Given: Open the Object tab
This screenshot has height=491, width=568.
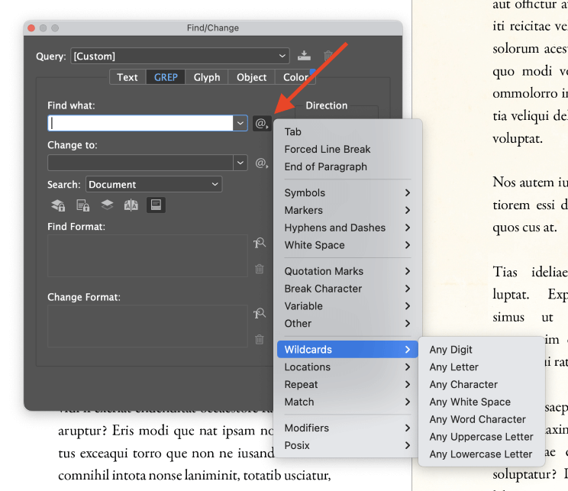Looking at the screenshot, I should click(251, 77).
